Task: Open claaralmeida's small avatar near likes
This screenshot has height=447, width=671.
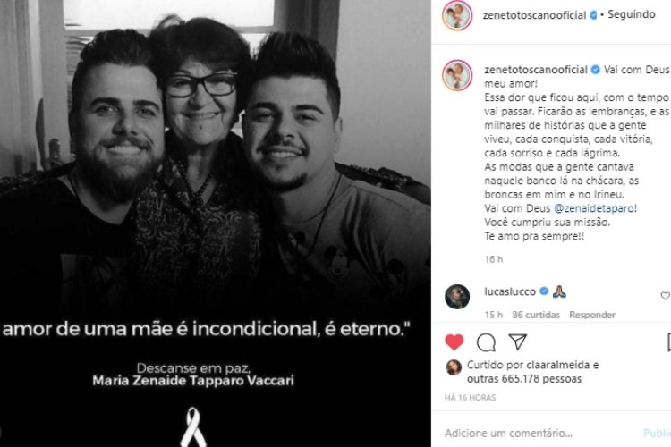Action: pos(454,367)
